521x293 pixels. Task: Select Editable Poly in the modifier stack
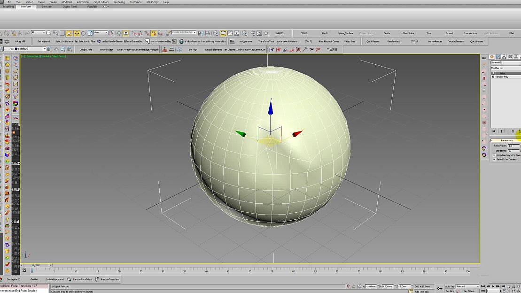coord(502,77)
